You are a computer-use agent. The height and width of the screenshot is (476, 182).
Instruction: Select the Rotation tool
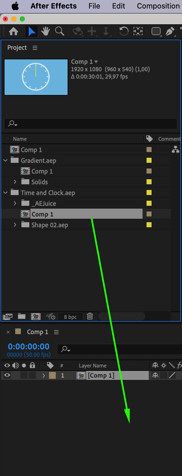[x=124, y=31]
